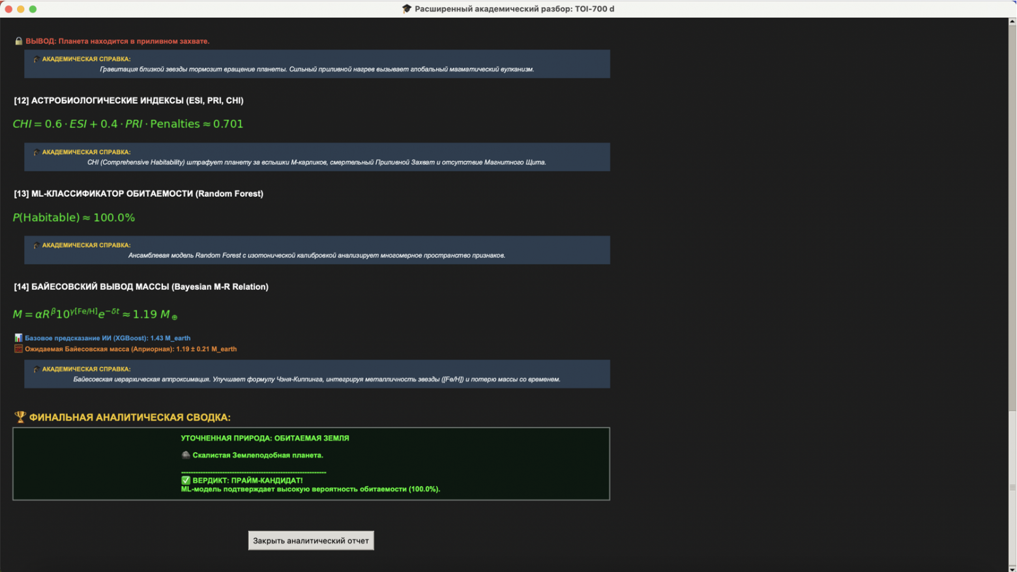Click the green checkmark beside ВЕРДИКТ
Viewport: 1017px width, 572px height.
(186, 480)
